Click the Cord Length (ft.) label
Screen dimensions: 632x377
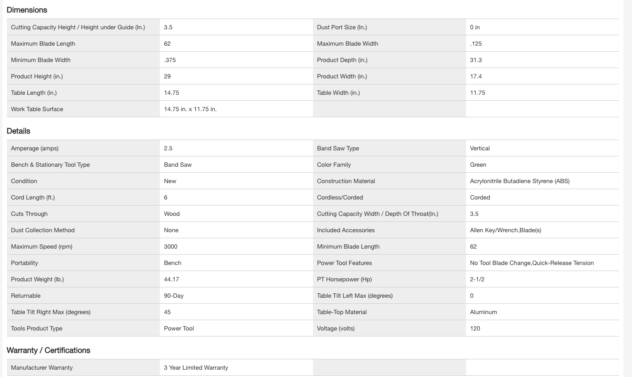(x=33, y=197)
